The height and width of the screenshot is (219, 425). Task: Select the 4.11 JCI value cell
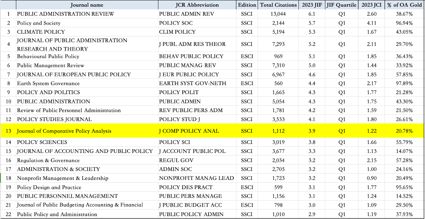(x=372, y=23)
